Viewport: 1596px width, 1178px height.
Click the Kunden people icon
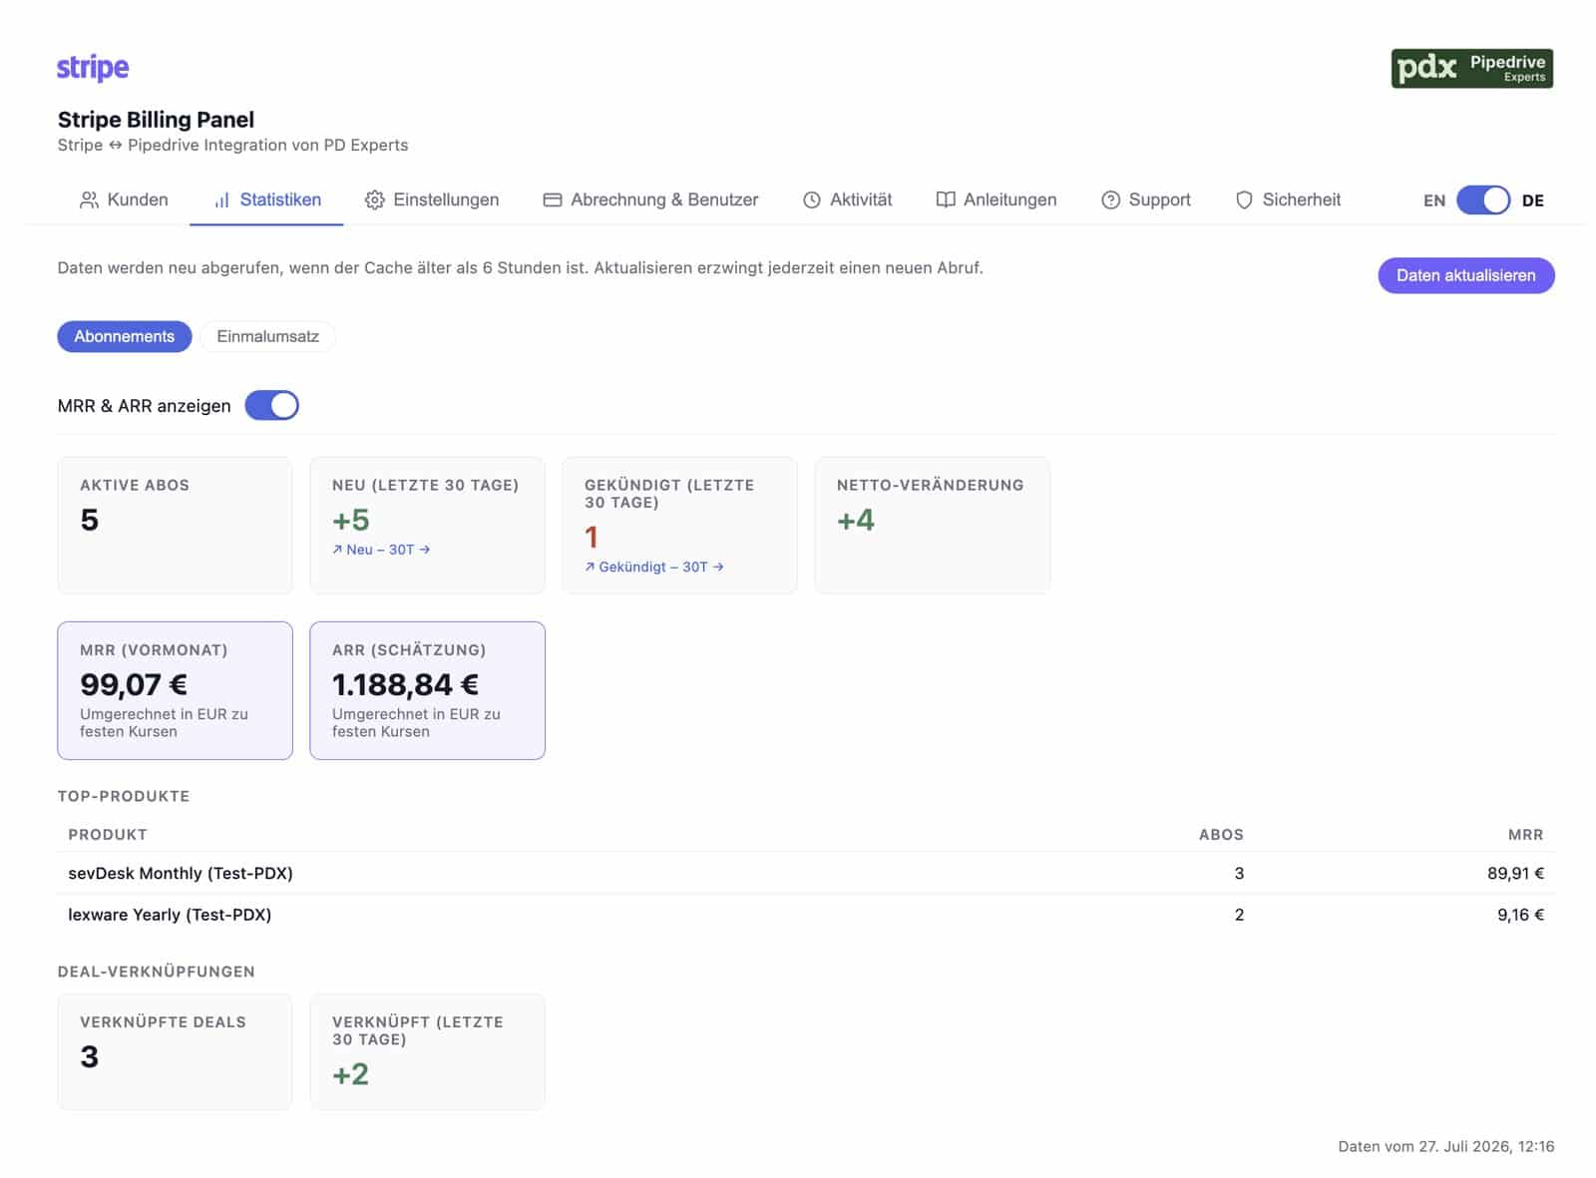[89, 199]
